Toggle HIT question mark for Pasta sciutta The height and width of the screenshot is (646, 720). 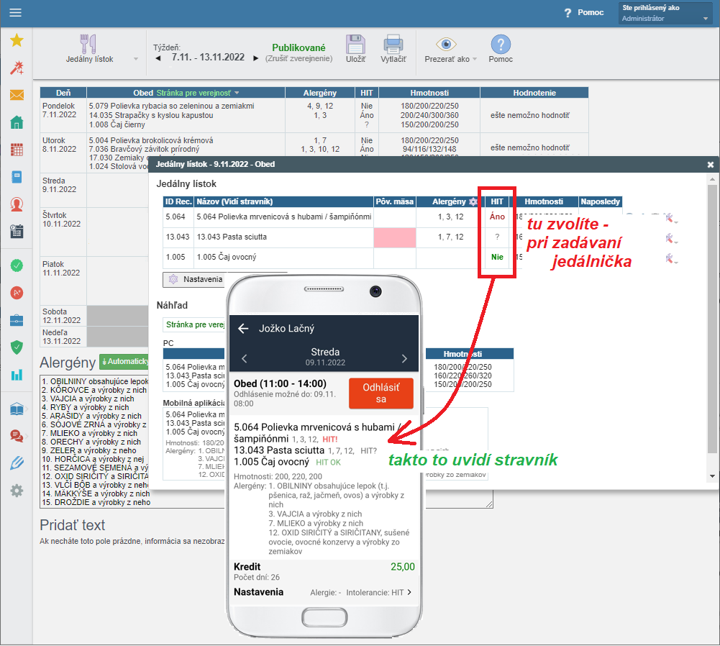coord(497,237)
